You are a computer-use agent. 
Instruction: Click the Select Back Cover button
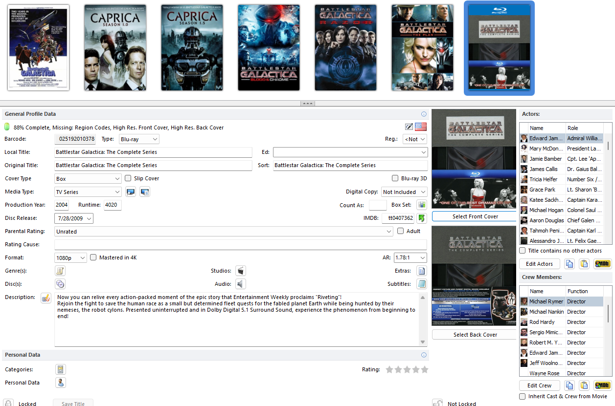(475, 335)
